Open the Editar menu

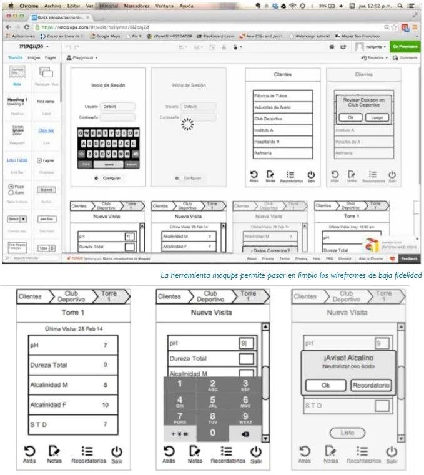[x=74, y=6]
